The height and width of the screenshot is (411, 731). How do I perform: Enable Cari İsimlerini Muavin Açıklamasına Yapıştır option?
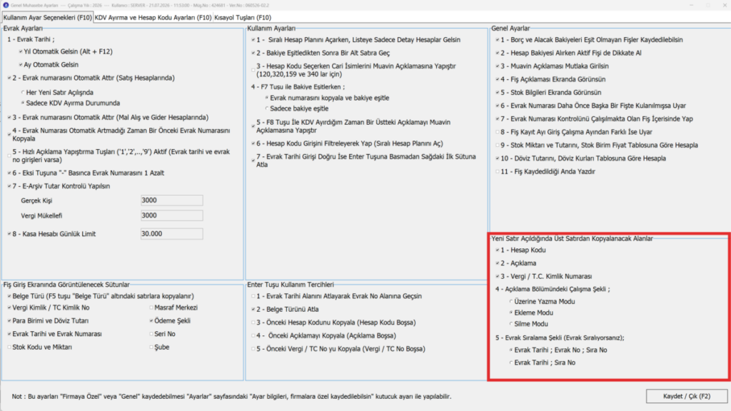[x=253, y=70]
